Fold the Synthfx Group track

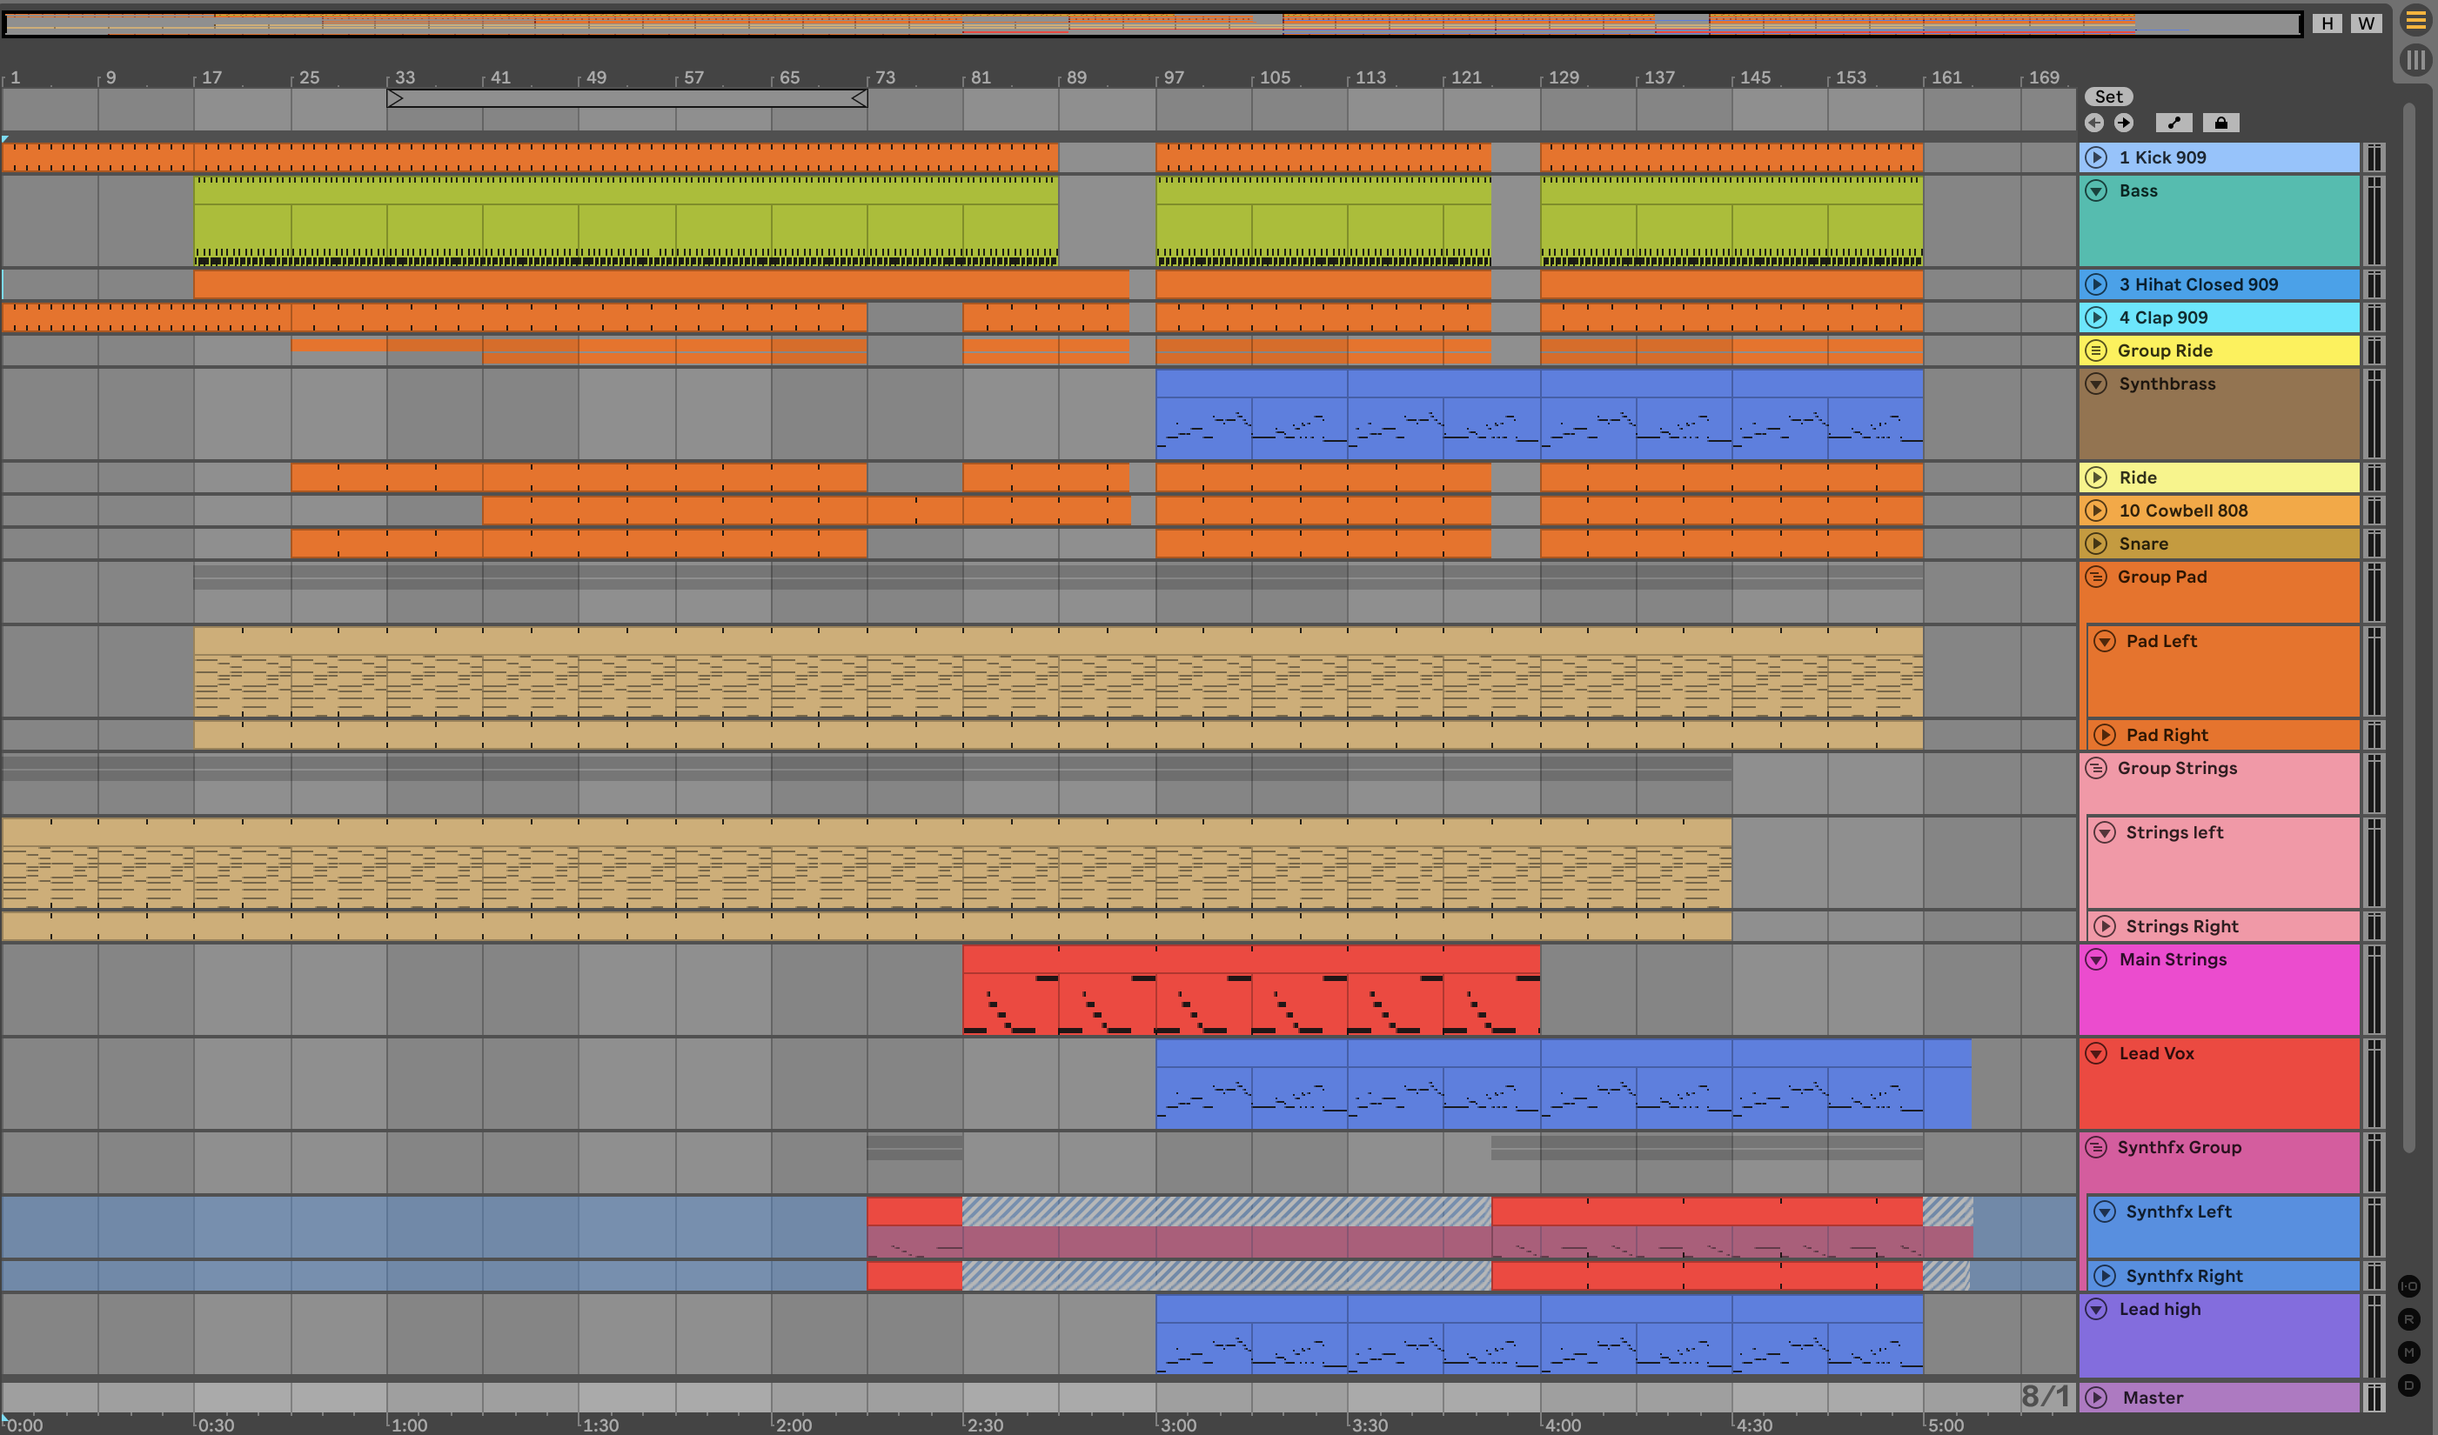click(2095, 1147)
